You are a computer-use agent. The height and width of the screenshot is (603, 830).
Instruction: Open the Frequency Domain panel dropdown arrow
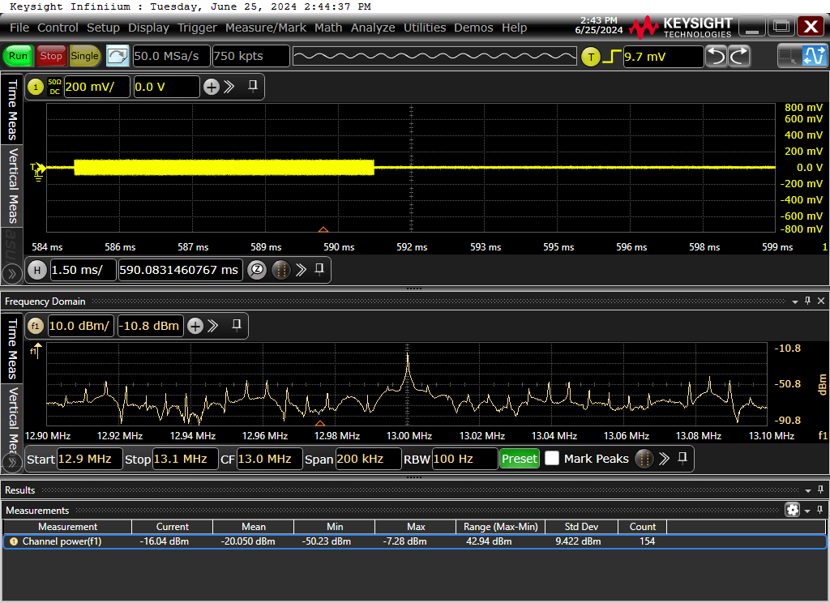(x=794, y=301)
